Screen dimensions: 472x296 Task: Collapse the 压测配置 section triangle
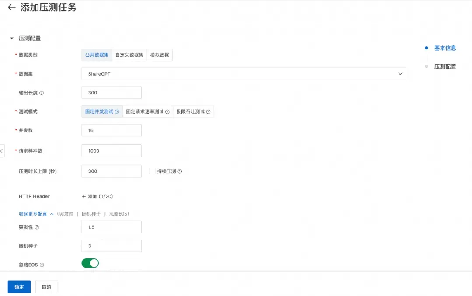[11, 38]
